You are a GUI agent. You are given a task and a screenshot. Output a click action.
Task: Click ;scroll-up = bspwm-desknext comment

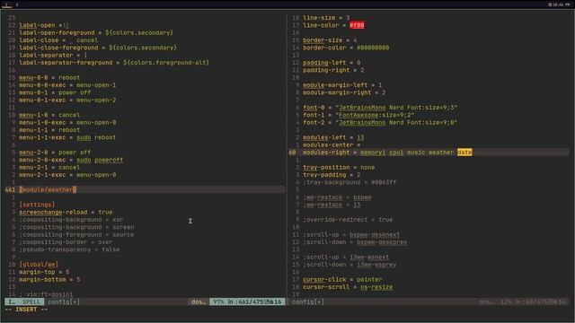(351, 235)
